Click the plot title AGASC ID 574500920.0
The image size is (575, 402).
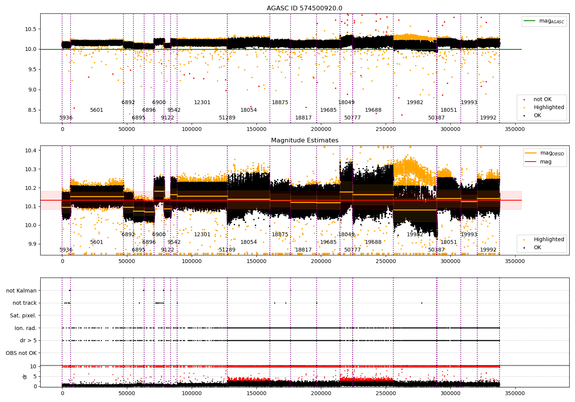pos(304,8)
